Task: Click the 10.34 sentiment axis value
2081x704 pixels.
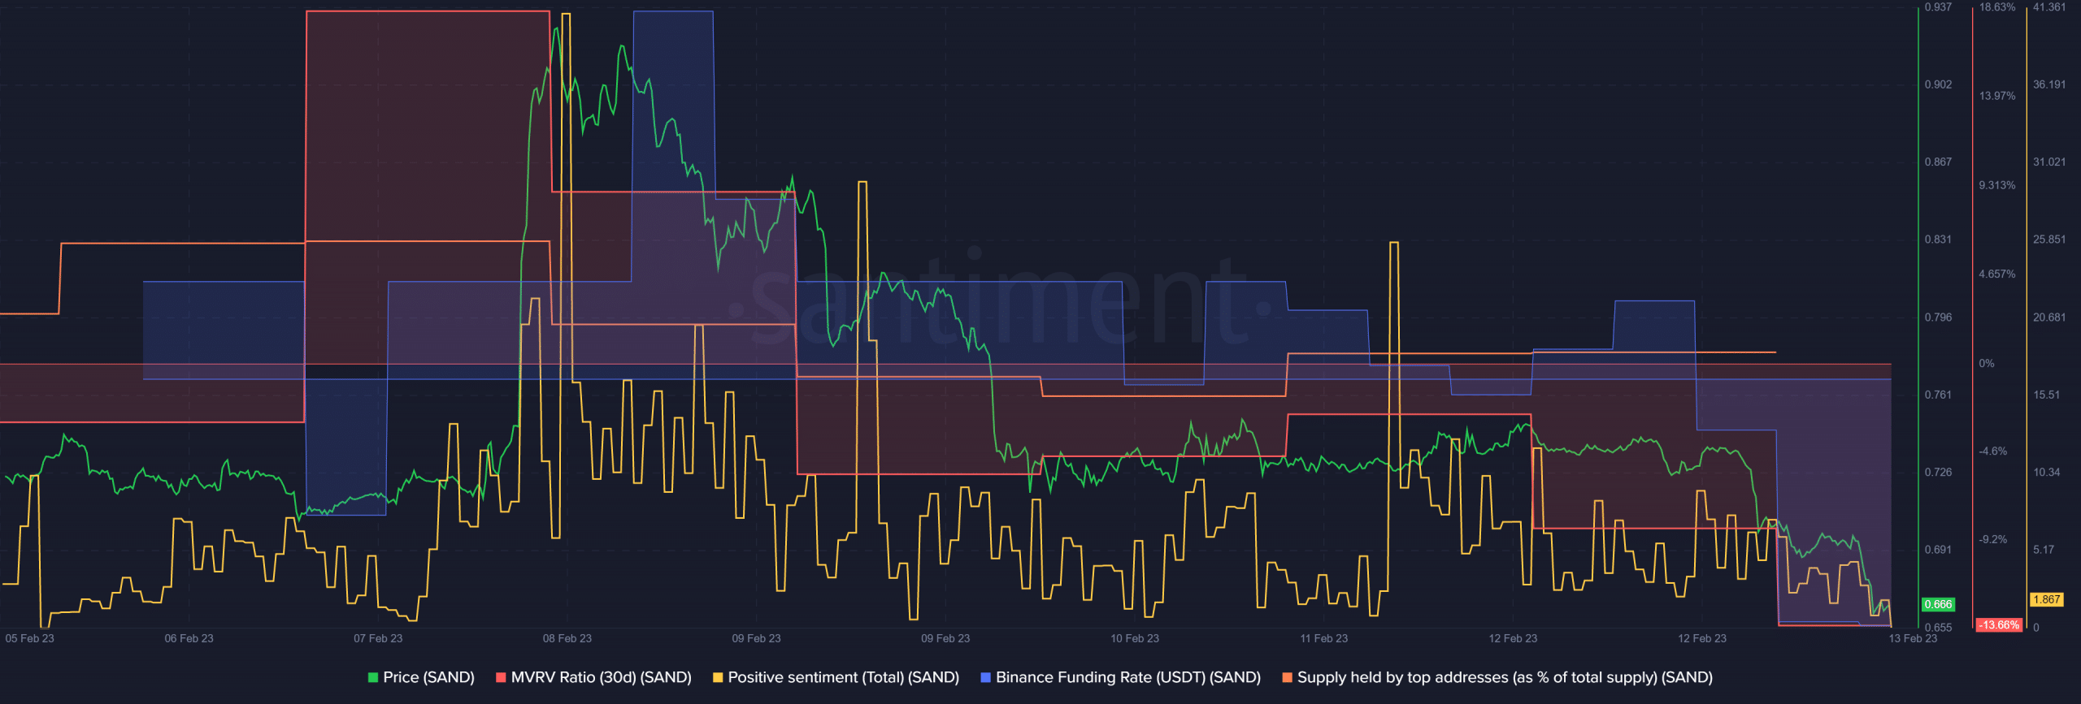Action: pos(2047,472)
